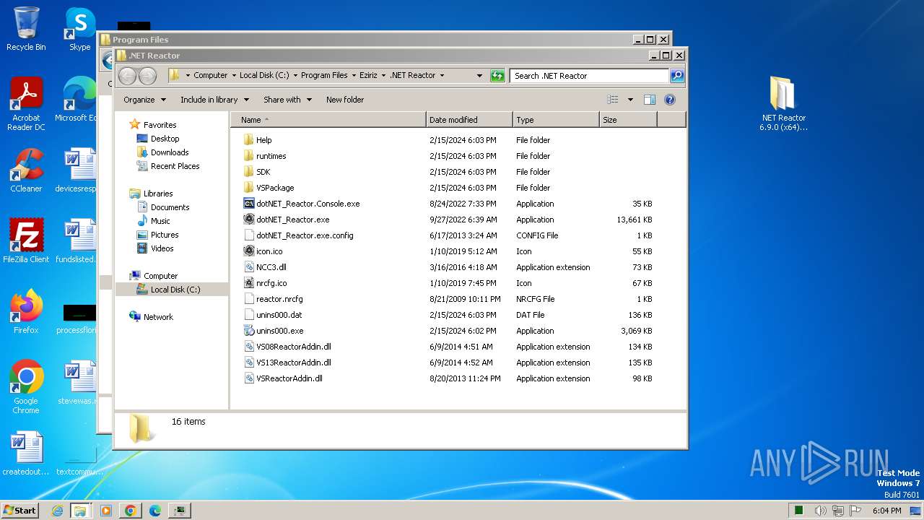Open Share with dropdown
This screenshot has height=520, width=924.
[x=287, y=100]
